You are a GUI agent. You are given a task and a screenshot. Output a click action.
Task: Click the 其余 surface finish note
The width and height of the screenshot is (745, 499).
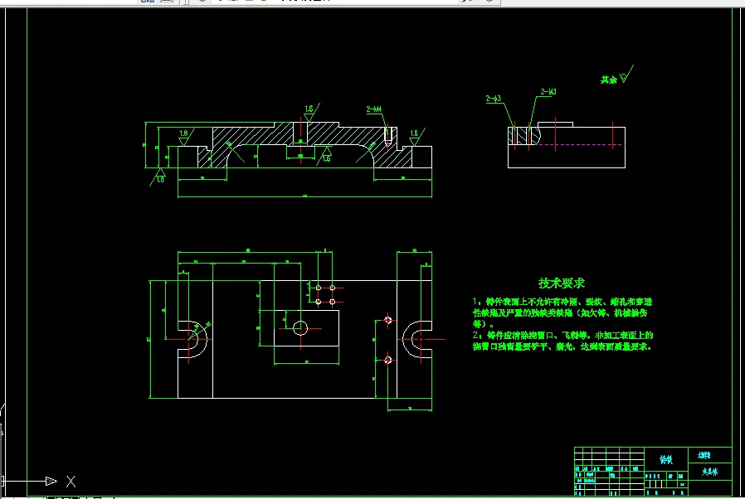tap(609, 80)
